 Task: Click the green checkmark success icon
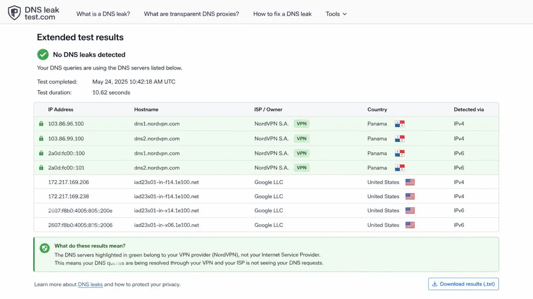click(x=43, y=54)
